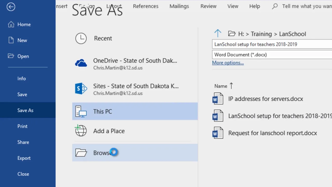Viewport: 332px width, 187px height.
Task: Click the file name input field
Action: (272, 44)
